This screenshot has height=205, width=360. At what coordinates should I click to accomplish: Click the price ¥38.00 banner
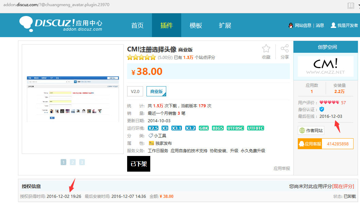[x=208, y=71]
